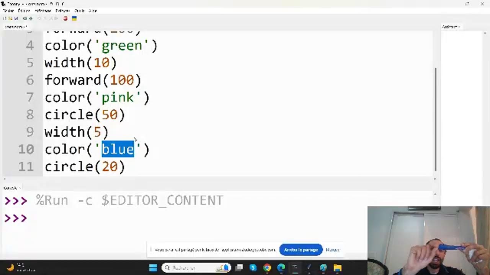Click the Save file toolbar icon
The image size is (490, 275).
(16, 18)
